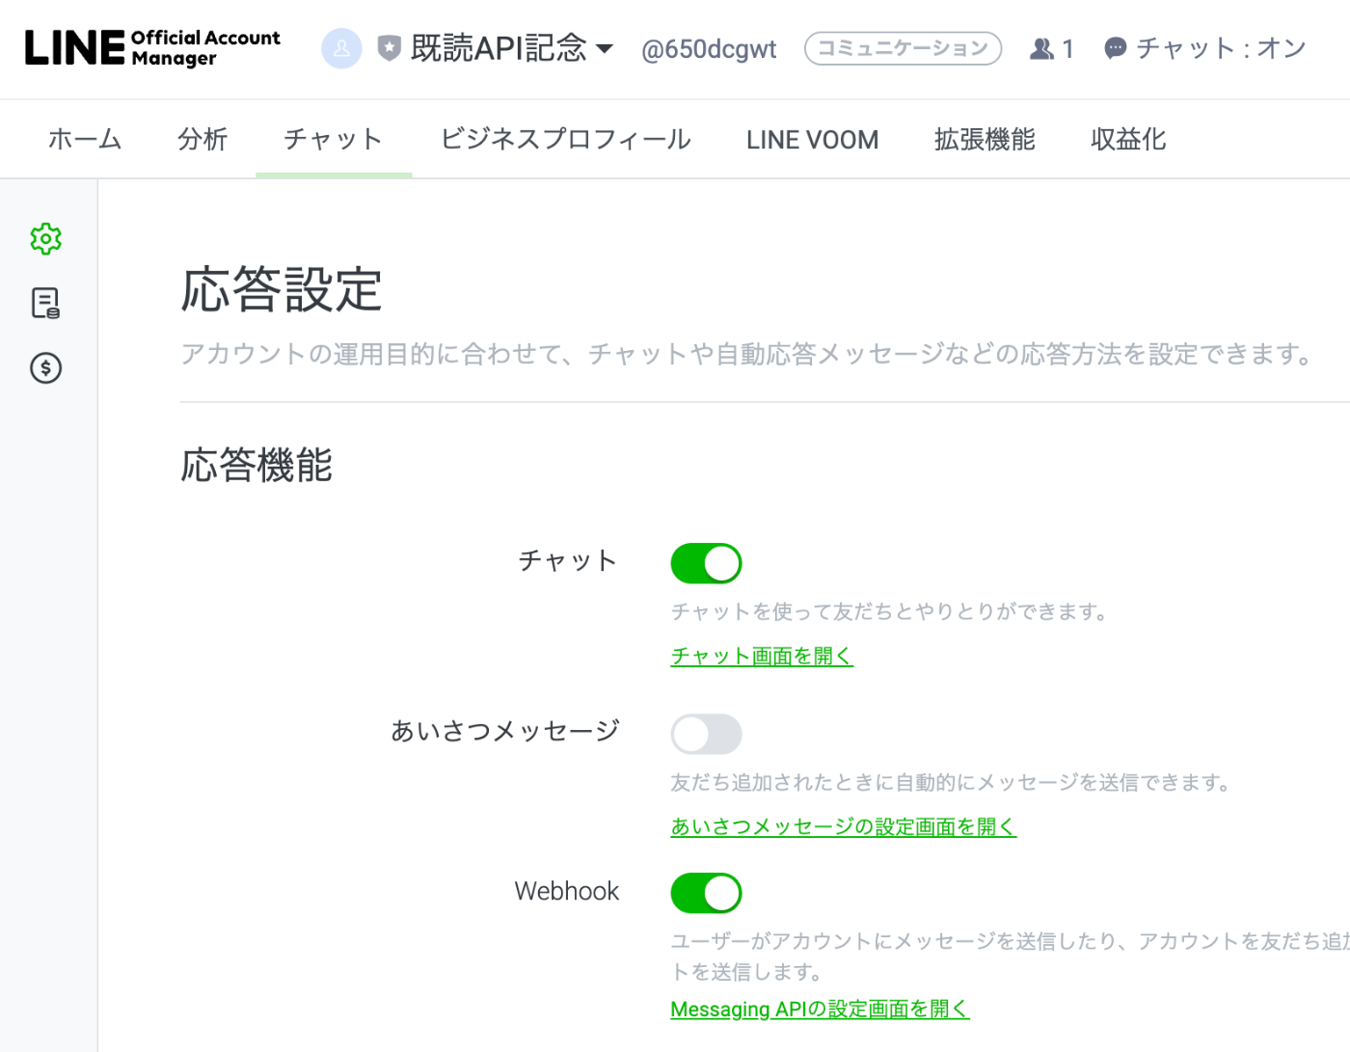Disable the チャット toggle
Image resolution: width=1350 pixels, height=1052 pixels.
[706, 562]
